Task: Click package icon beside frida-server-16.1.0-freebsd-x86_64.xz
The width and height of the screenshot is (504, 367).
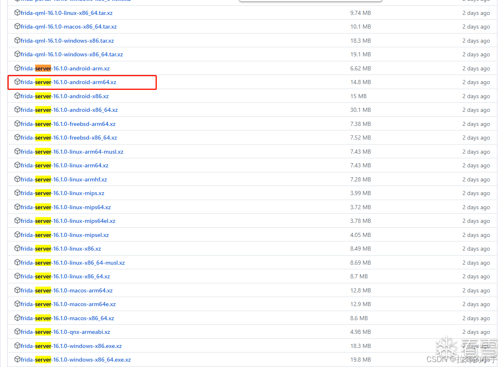Action: 17,138
